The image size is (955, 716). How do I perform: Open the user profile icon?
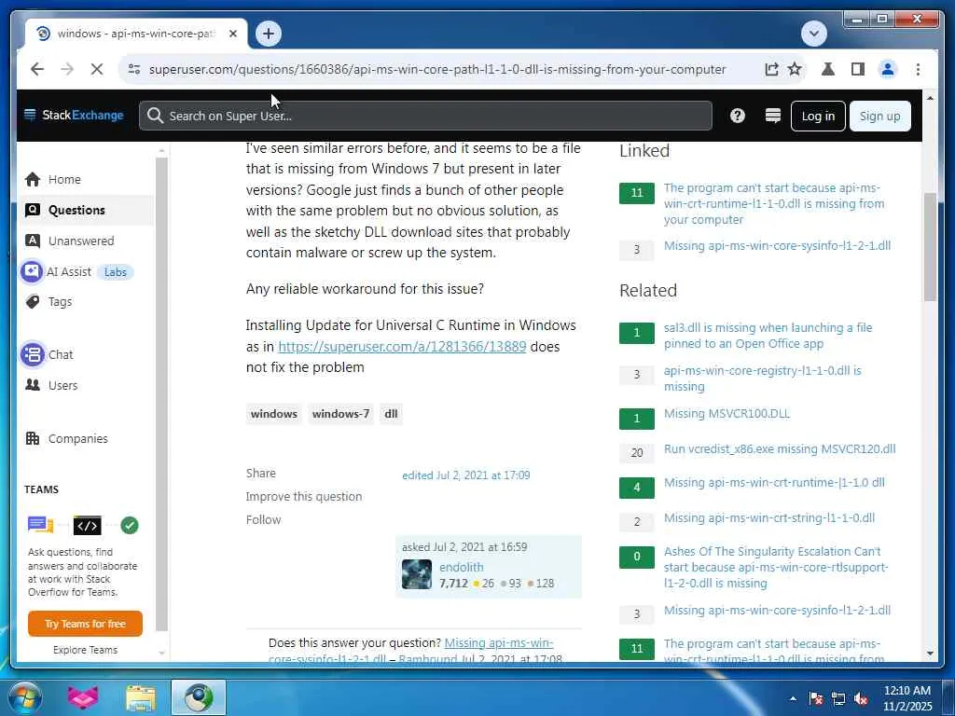coord(888,69)
